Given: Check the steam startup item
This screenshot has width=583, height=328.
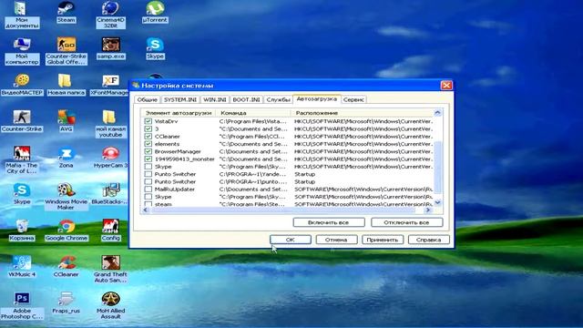Looking at the screenshot, I should (x=148, y=204).
